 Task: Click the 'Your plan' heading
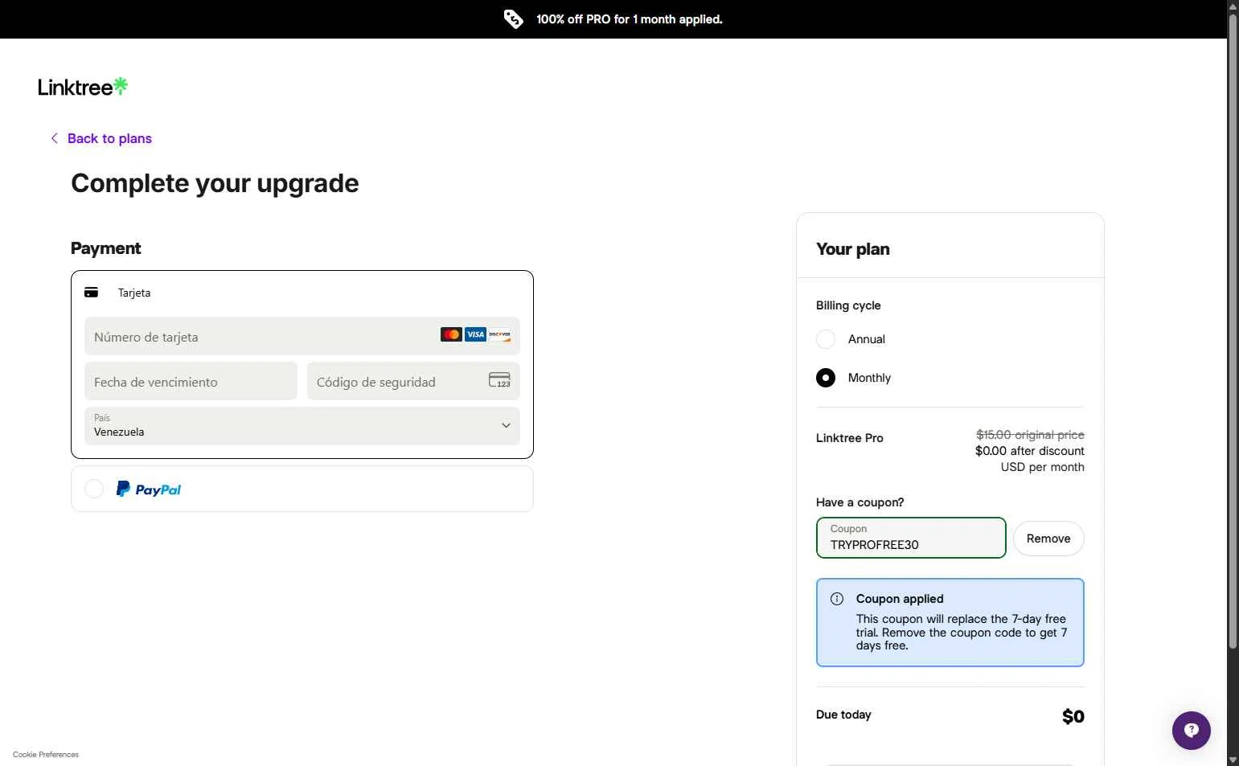point(853,249)
